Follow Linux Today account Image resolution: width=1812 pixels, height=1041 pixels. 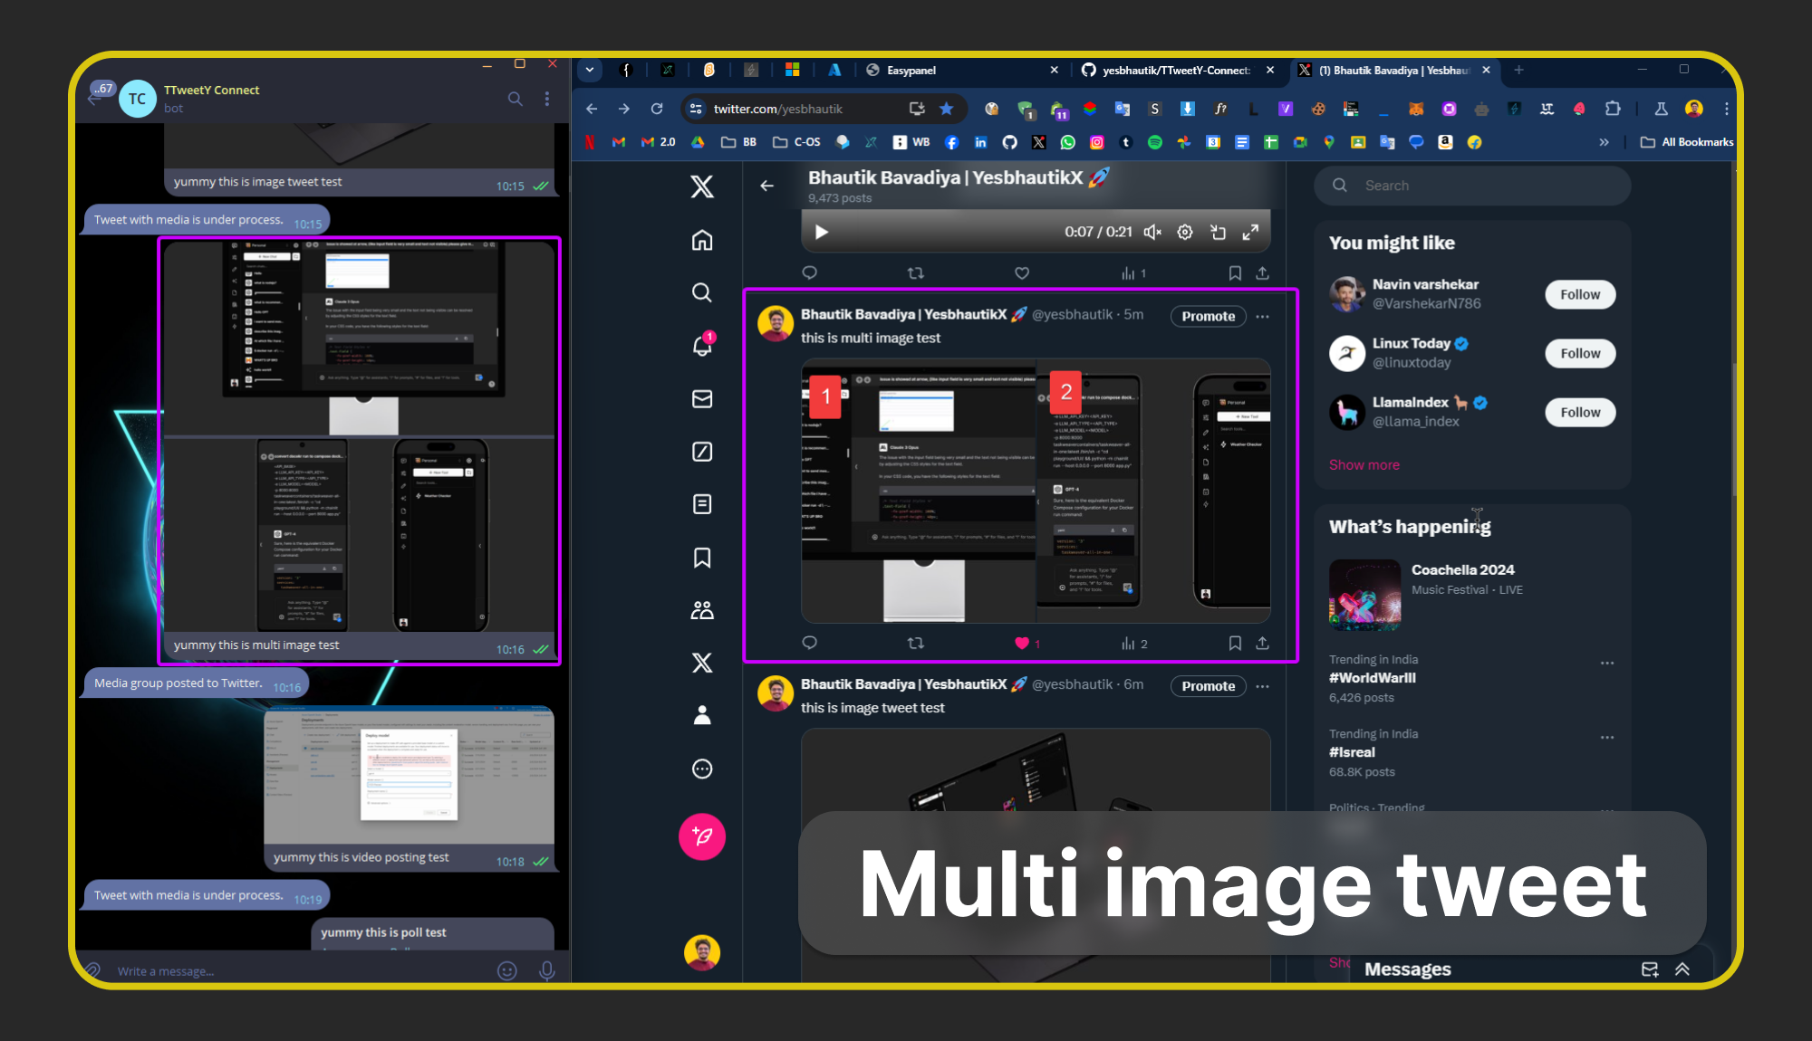point(1579,353)
